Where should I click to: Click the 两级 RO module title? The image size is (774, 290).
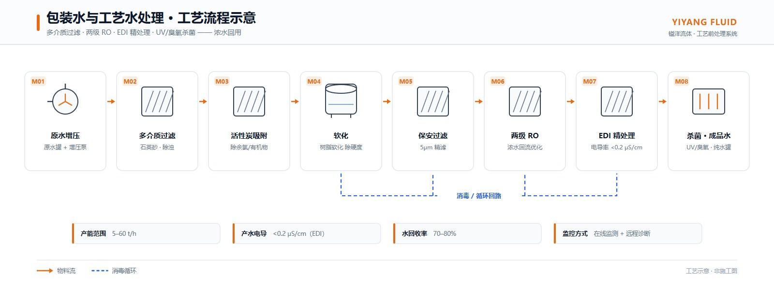pos(525,136)
